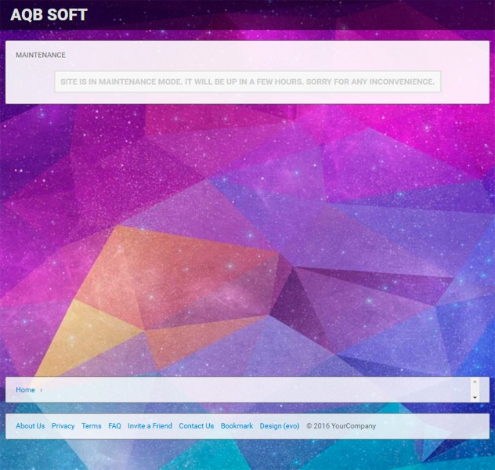Click breadcrumb scrollbar down arrow
This screenshot has width=495, height=470.
point(475,398)
